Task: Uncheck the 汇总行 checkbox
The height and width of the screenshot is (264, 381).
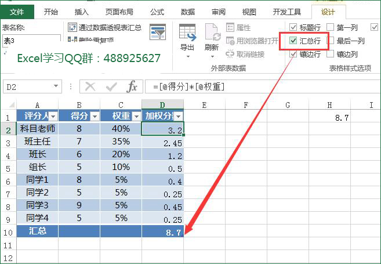Action: 293,41
